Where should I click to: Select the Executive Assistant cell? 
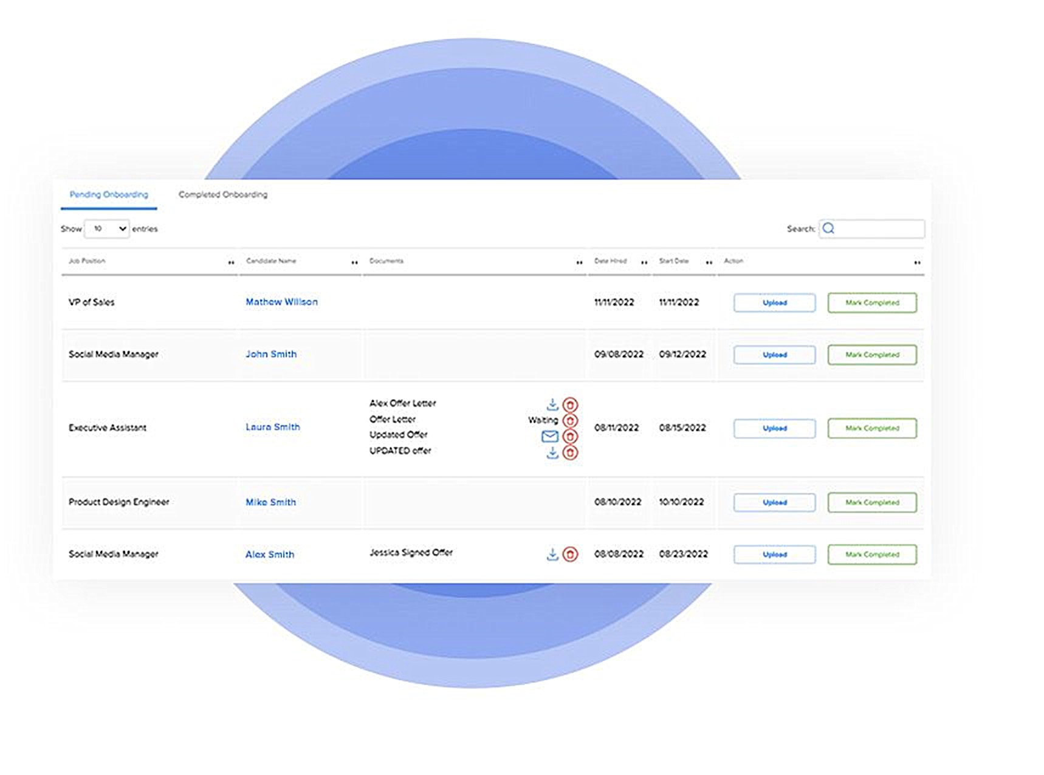click(108, 428)
